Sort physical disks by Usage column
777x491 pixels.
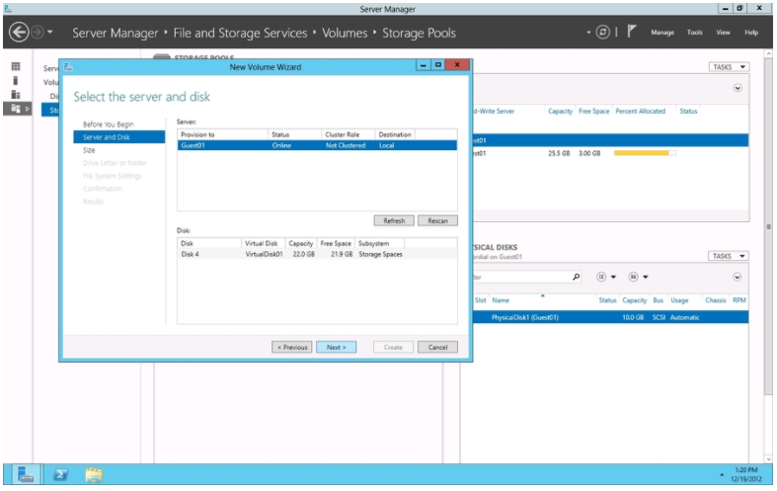[x=679, y=300]
